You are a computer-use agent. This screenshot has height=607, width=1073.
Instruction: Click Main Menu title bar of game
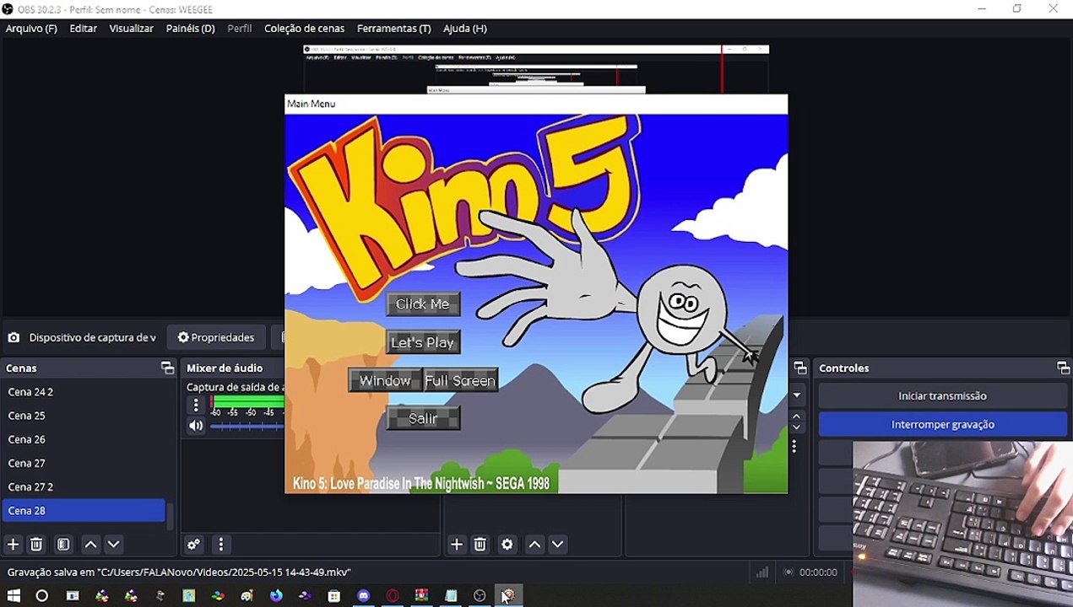(x=536, y=104)
